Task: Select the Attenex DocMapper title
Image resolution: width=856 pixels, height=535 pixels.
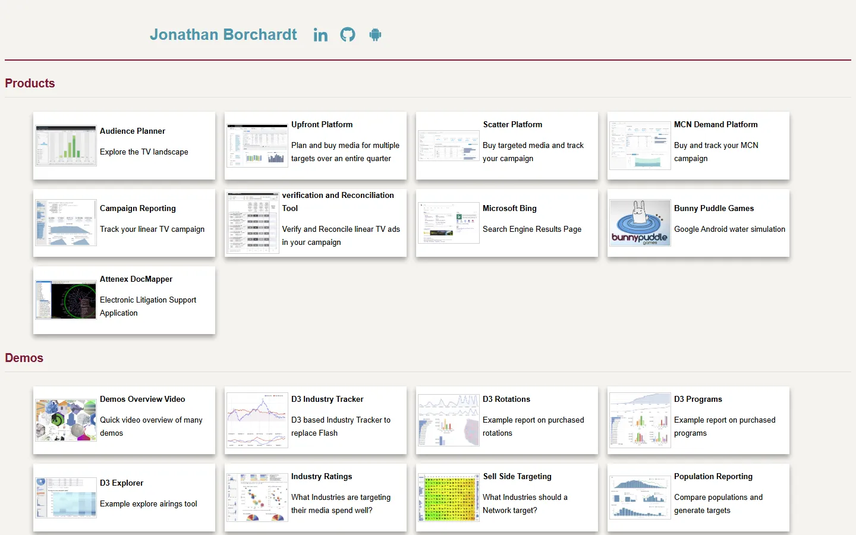Action: 136,279
